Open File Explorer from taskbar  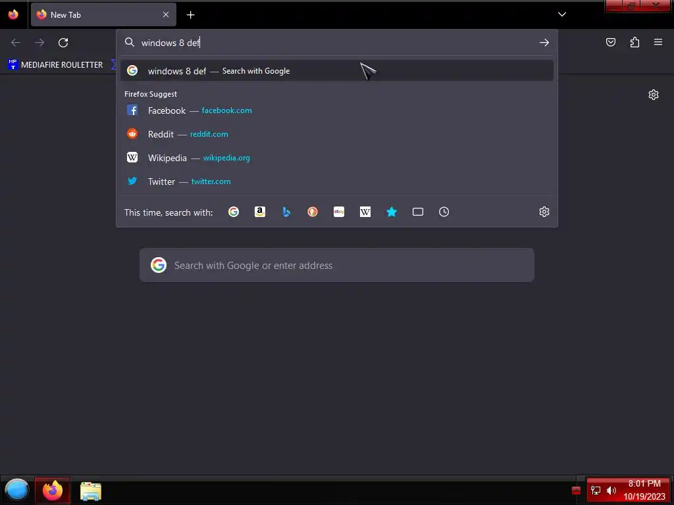pos(91,491)
